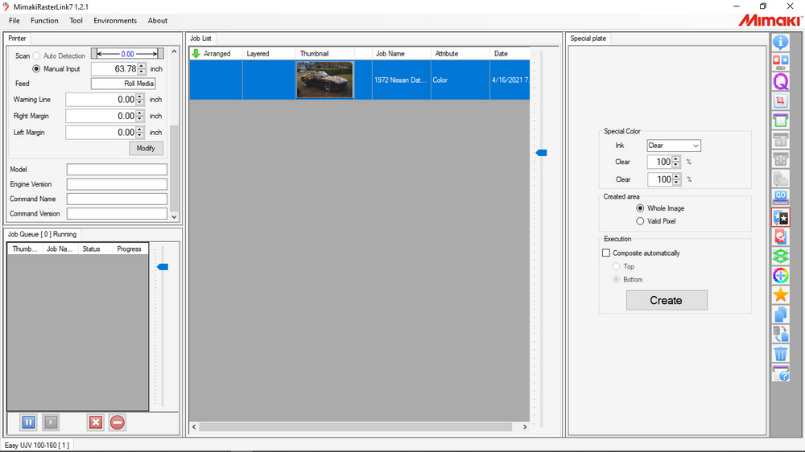
Task: Open the Function menu
Action: click(x=44, y=21)
